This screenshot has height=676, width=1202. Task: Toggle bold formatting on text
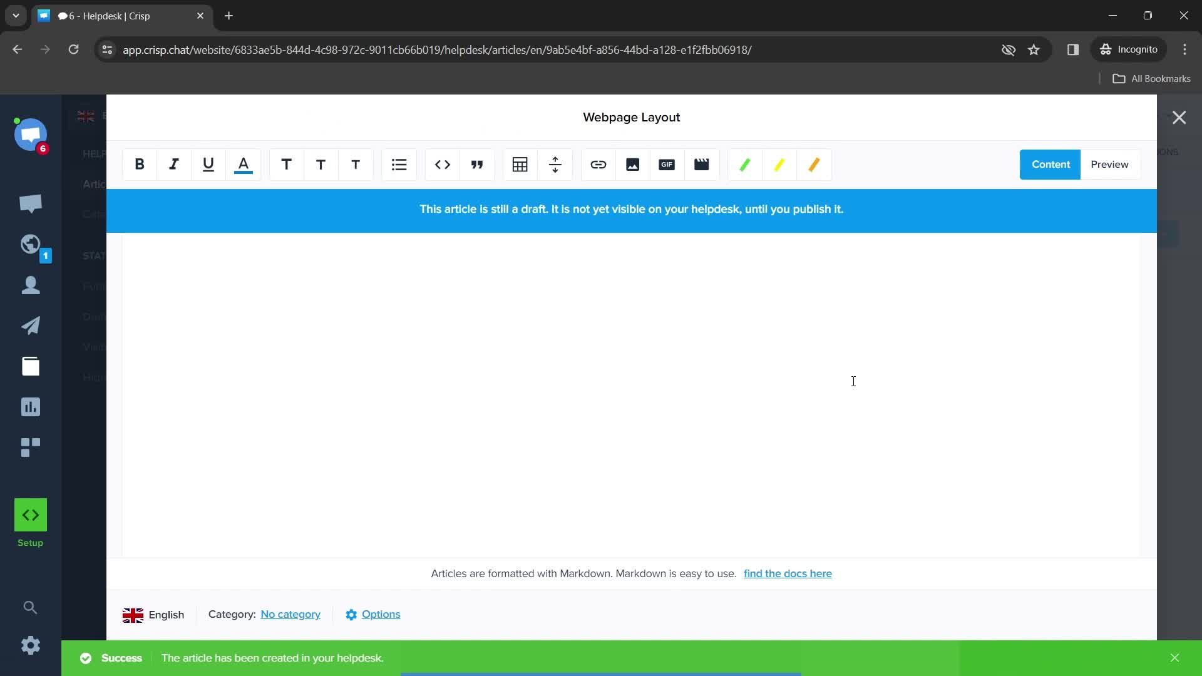click(x=139, y=164)
